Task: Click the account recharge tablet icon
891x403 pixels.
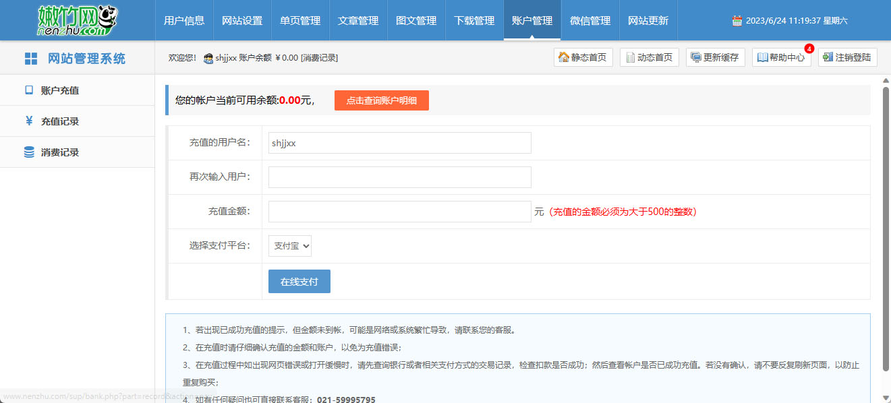Action: tap(29, 90)
